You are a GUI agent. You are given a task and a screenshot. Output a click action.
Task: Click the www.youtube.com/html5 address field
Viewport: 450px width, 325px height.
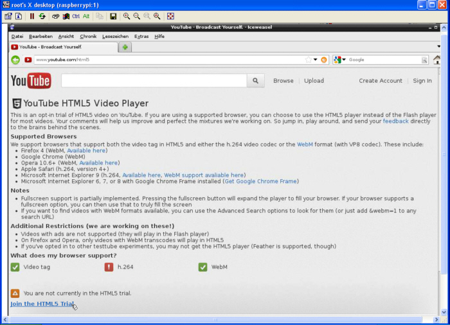169,60
